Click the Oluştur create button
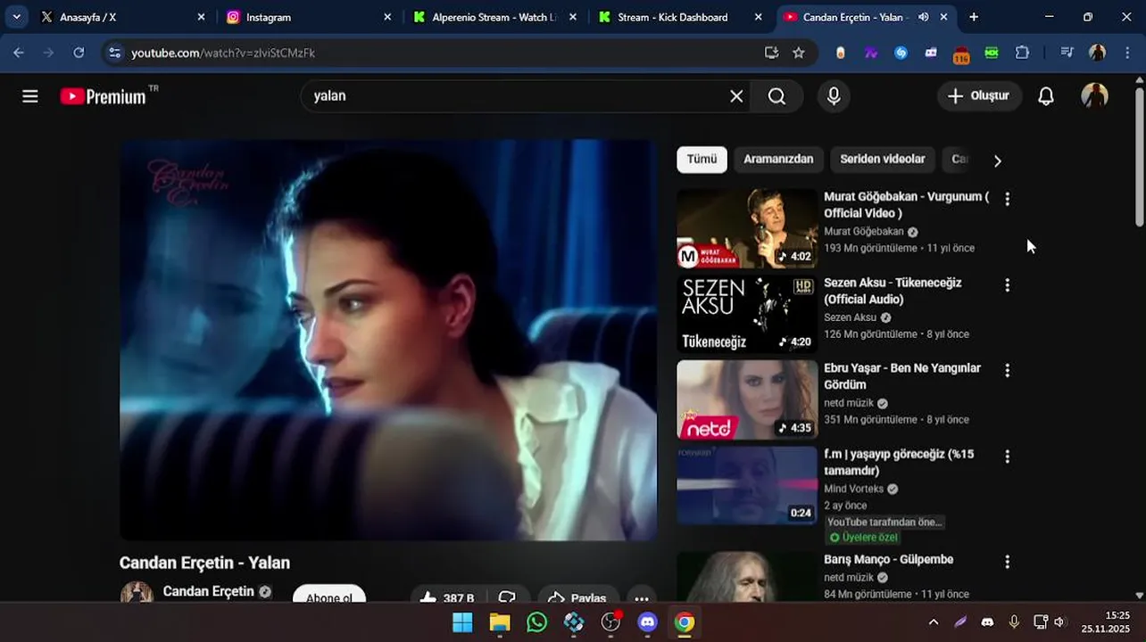The height and width of the screenshot is (642, 1146). click(979, 96)
